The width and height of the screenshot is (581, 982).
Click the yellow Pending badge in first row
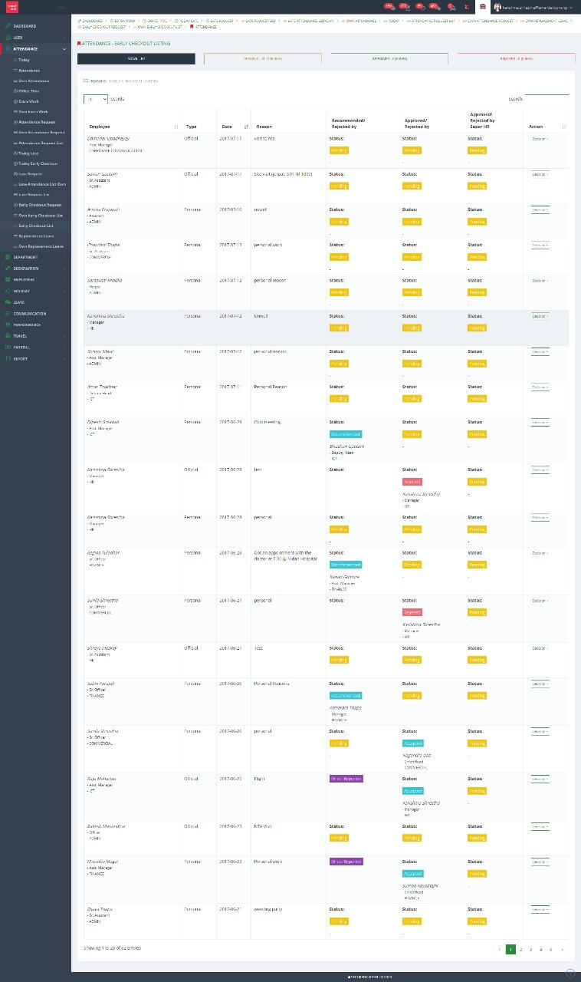click(338, 150)
